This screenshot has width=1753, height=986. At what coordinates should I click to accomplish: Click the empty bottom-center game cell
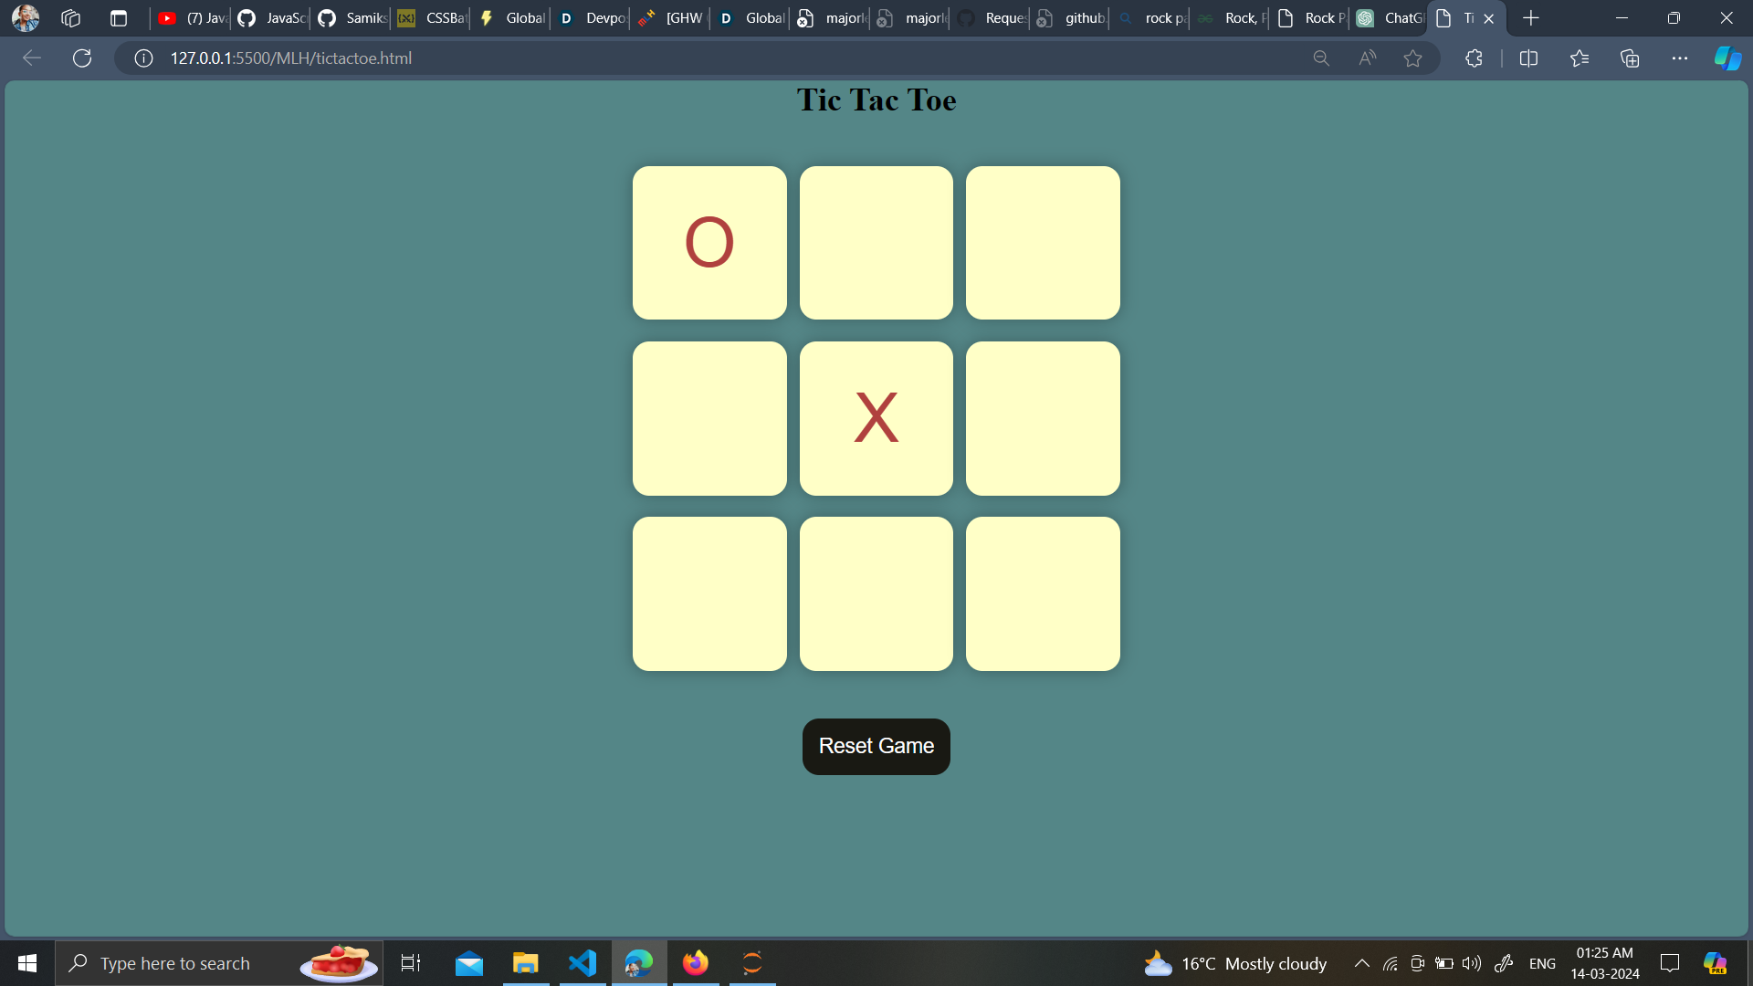click(876, 593)
